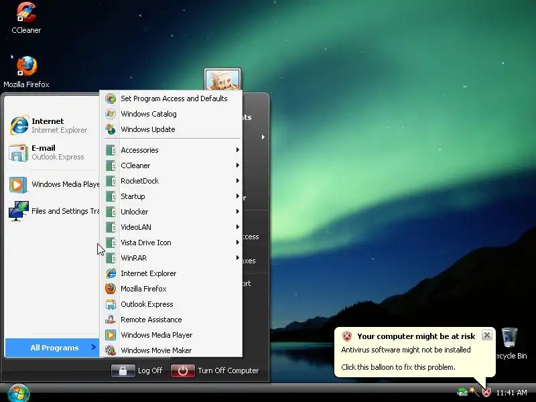Click the wand tray icon next to the shield
The width and height of the screenshot is (536, 402).
pos(474,391)
